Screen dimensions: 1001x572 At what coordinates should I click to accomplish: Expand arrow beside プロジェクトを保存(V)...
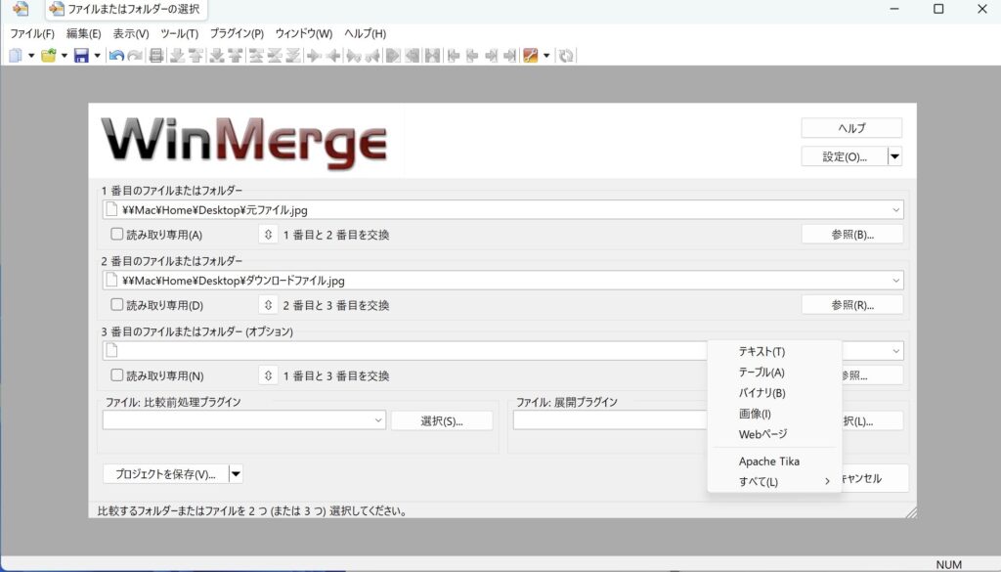[x=236, y=473]
